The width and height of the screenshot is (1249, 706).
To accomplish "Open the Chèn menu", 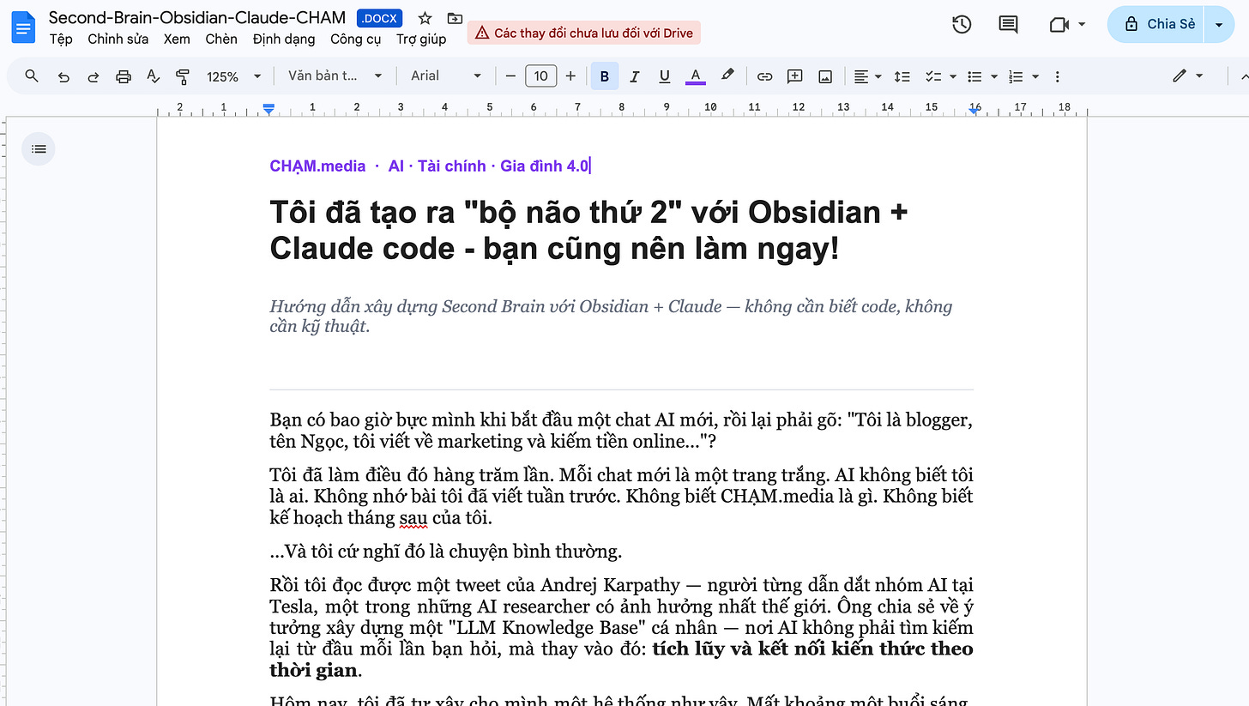I will (221, 39).
